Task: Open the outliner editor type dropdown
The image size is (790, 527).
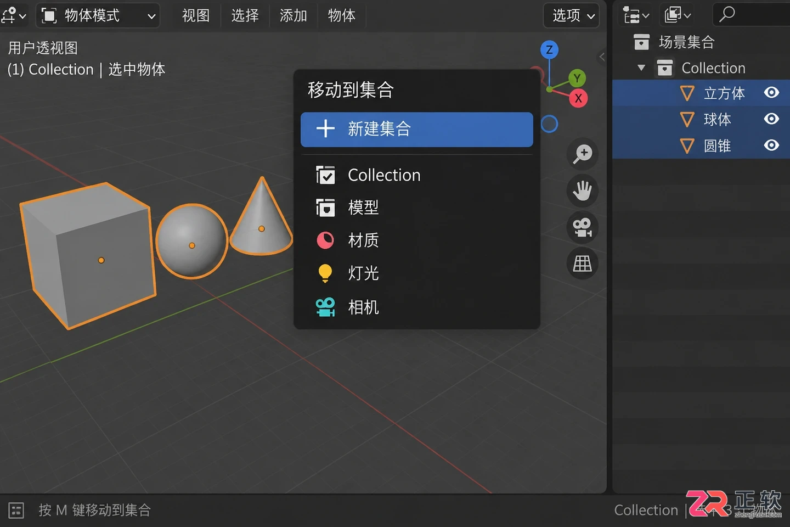Action: click(636, 15)
